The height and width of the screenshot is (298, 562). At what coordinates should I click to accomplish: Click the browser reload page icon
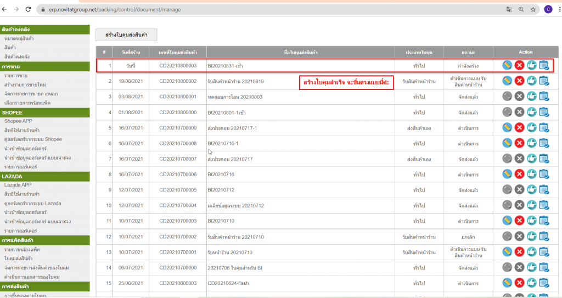29,9
